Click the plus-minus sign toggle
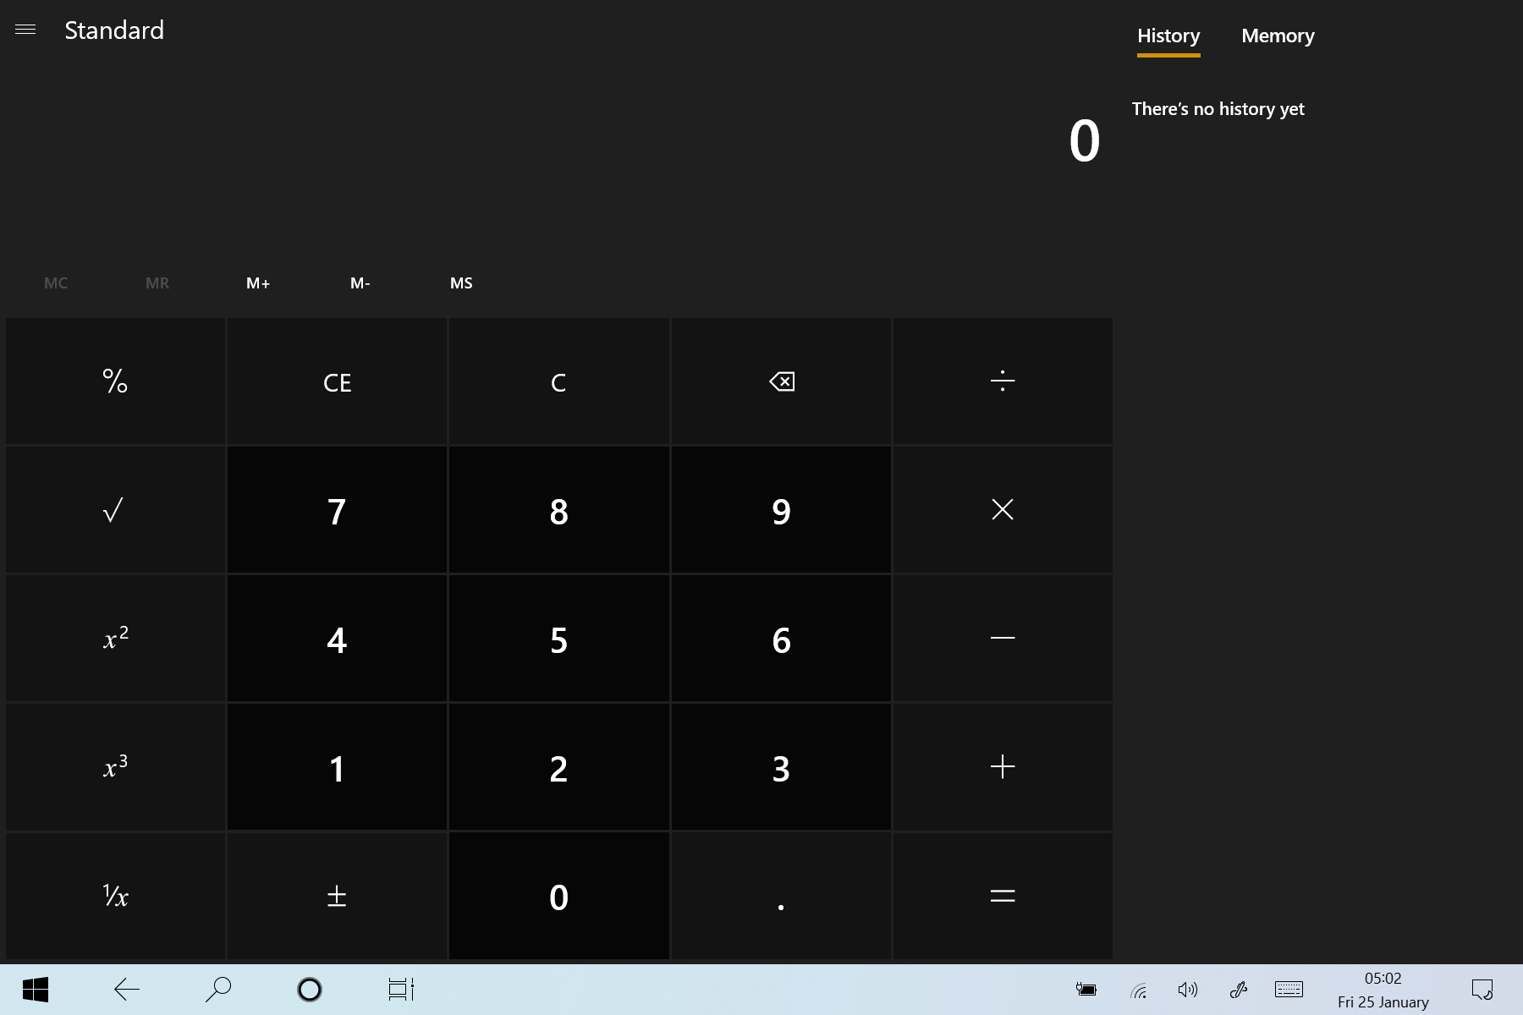Viewport: 1523px width, 1015px height. 336,896
